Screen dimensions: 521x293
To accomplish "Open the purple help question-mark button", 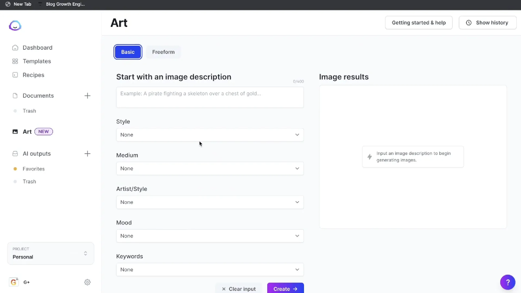I will tap(508, 282).
